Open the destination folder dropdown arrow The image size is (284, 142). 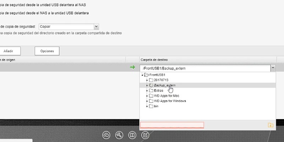pos(273,68)
